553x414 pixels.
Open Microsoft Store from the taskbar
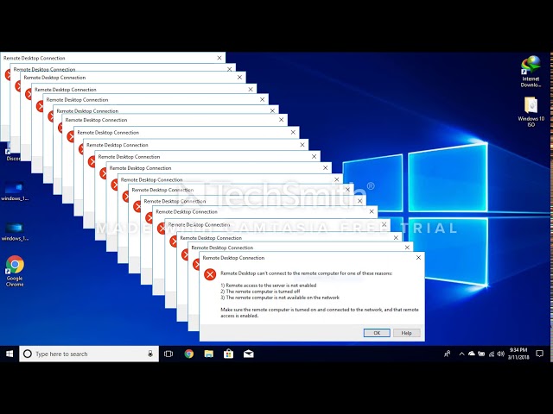228,354
